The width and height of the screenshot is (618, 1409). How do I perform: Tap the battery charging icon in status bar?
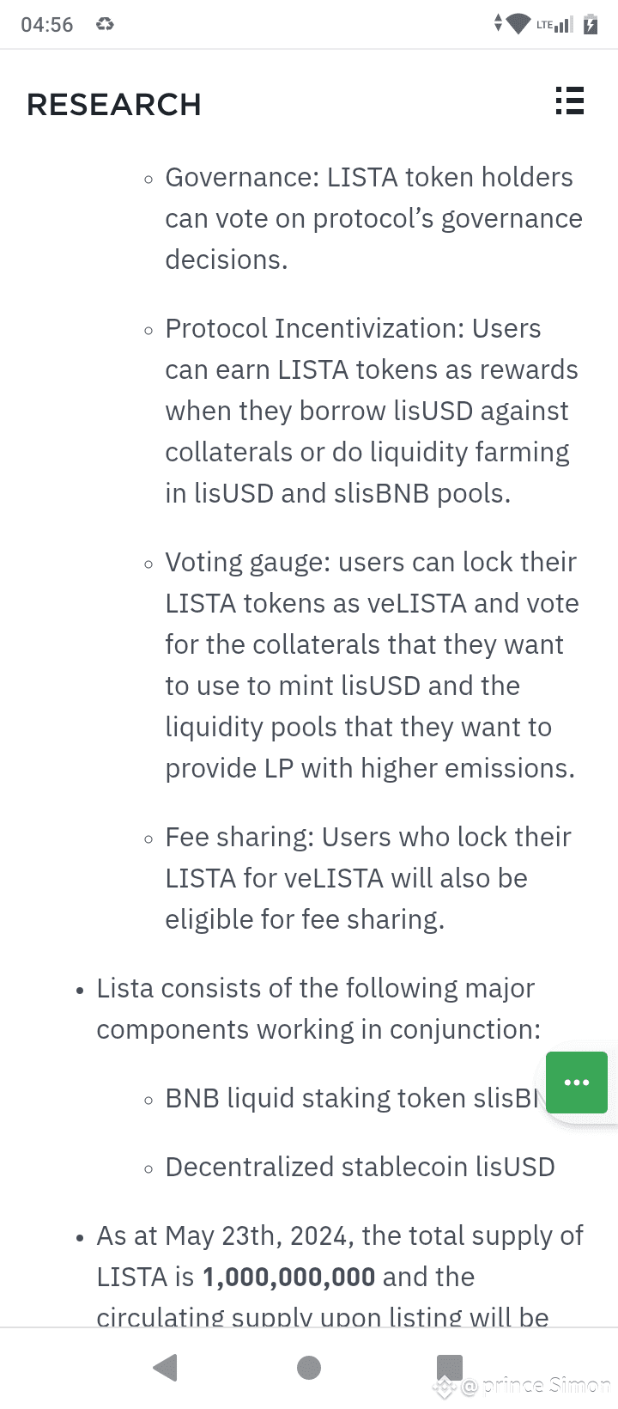pos(591,24)
